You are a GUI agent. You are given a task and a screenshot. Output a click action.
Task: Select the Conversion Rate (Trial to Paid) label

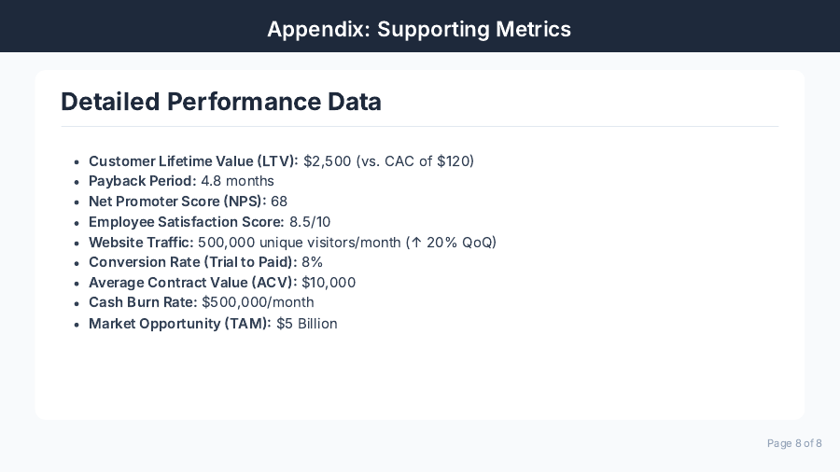[x=192, y=262]
